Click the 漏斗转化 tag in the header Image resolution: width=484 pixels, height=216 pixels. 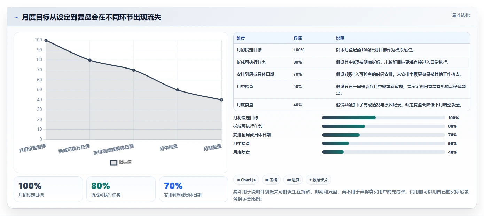(x=460, y=16)
